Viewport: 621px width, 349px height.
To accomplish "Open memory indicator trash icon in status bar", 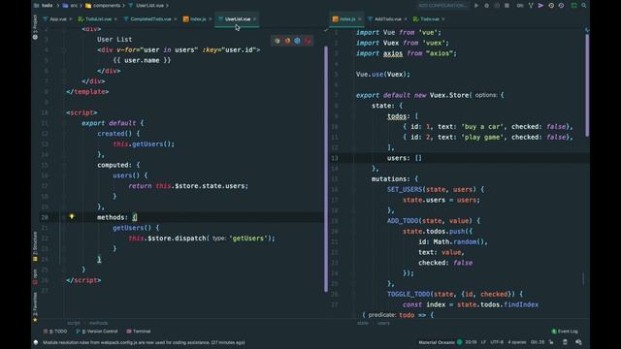I will (565, 342).
